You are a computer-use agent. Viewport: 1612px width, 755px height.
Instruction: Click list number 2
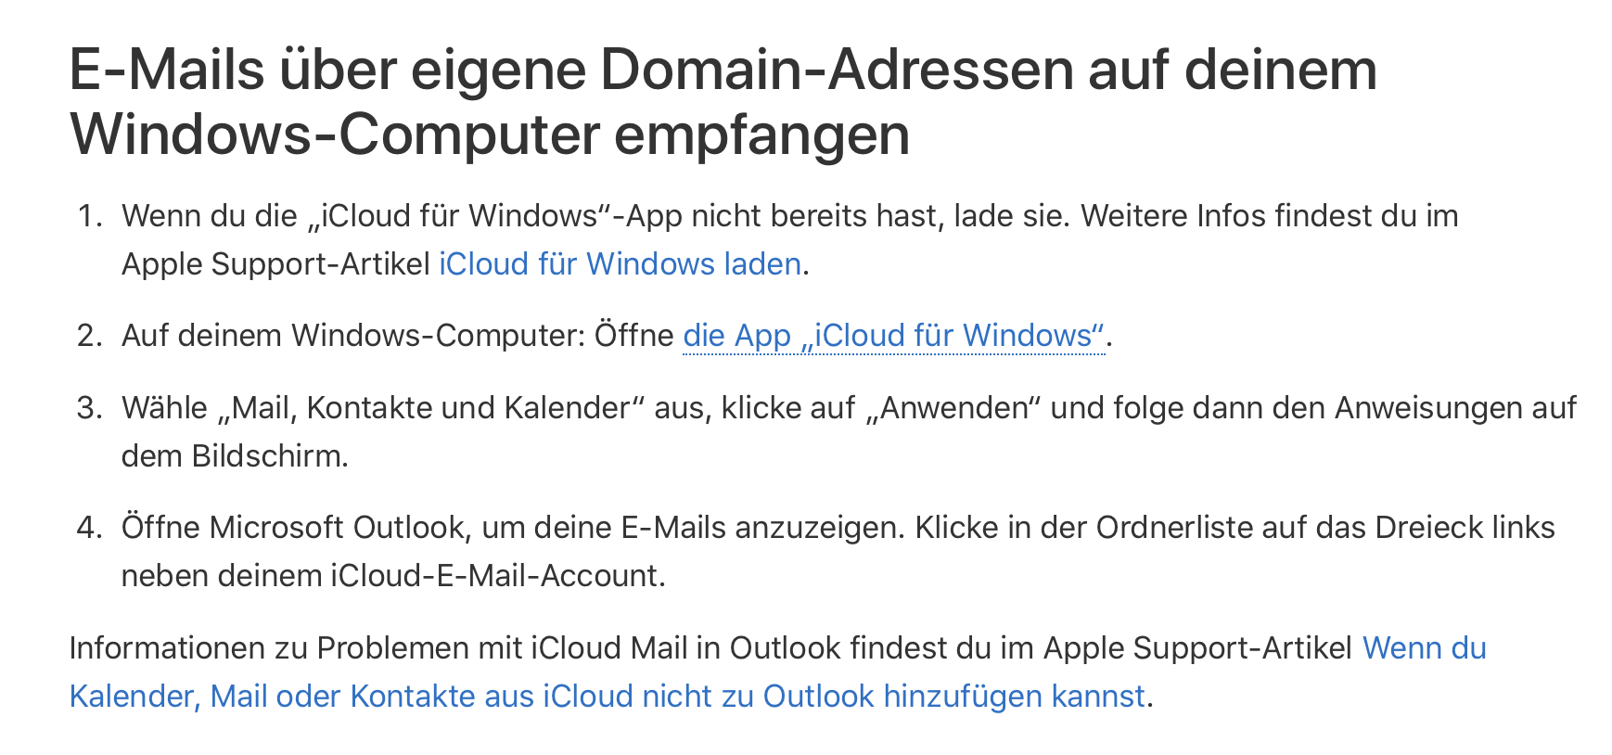pyautogui.click(x=89, y=336)
